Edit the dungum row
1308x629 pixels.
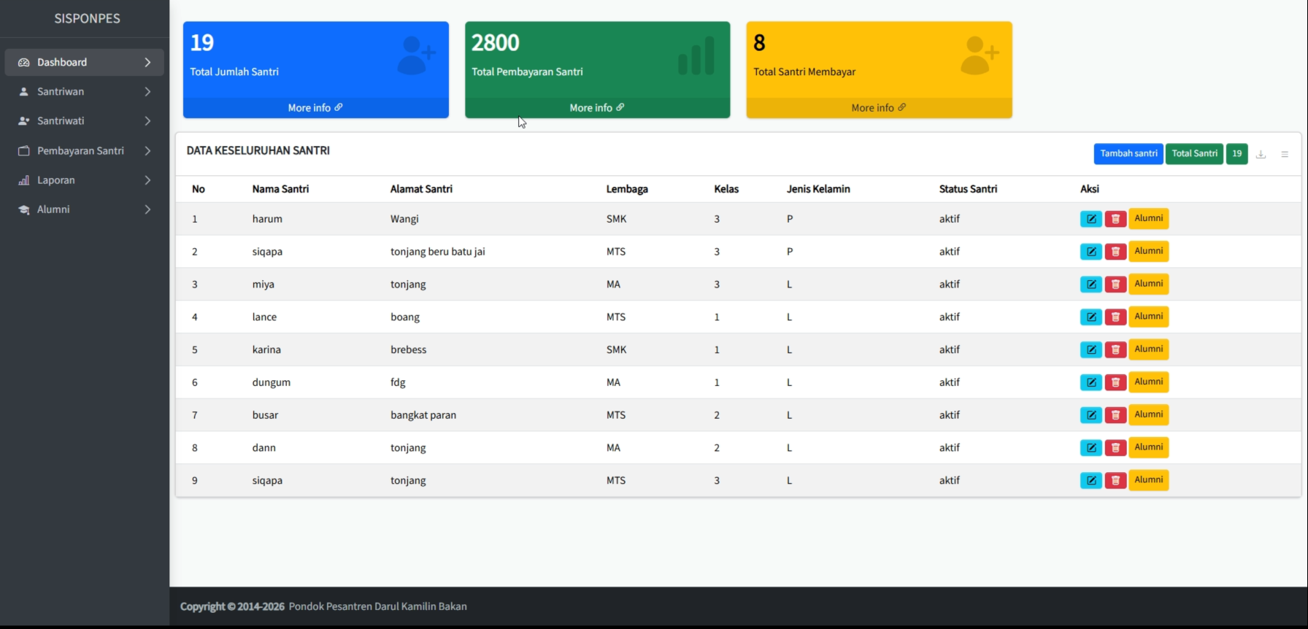pyautogui.click(x=1090, y=382)
